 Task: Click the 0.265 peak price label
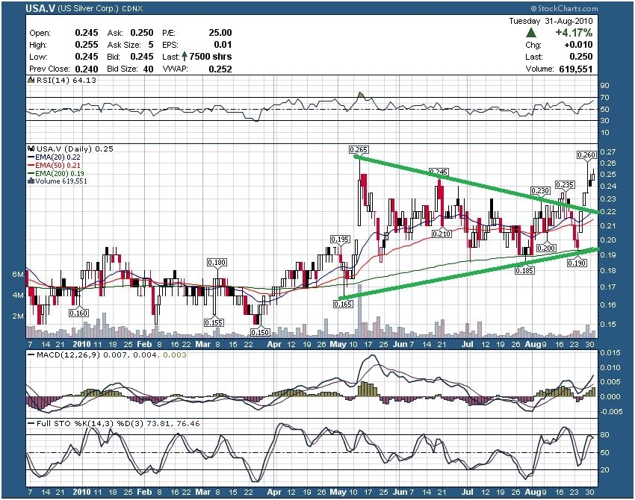coord(359,150)
